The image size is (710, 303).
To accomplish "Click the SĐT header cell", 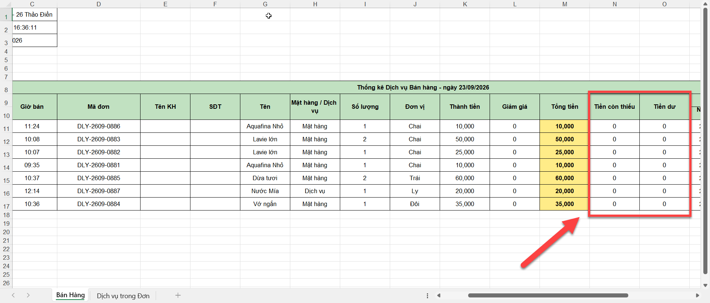I will pos(215,107).
